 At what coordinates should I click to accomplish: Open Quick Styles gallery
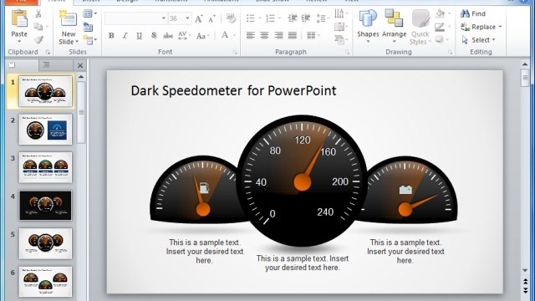coord(420,28)
